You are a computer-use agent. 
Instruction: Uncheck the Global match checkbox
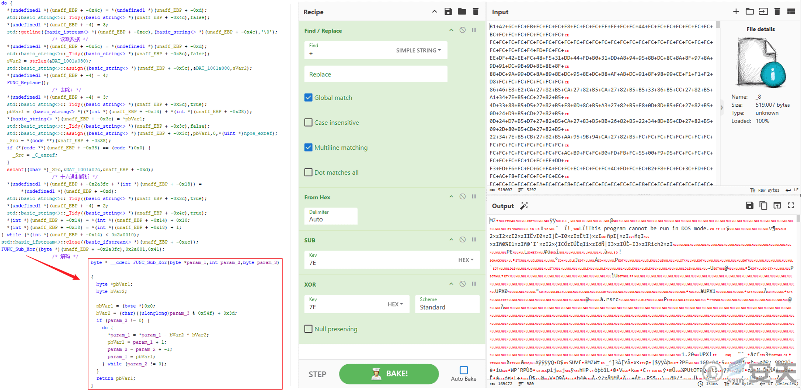click(x=308, y=97)
